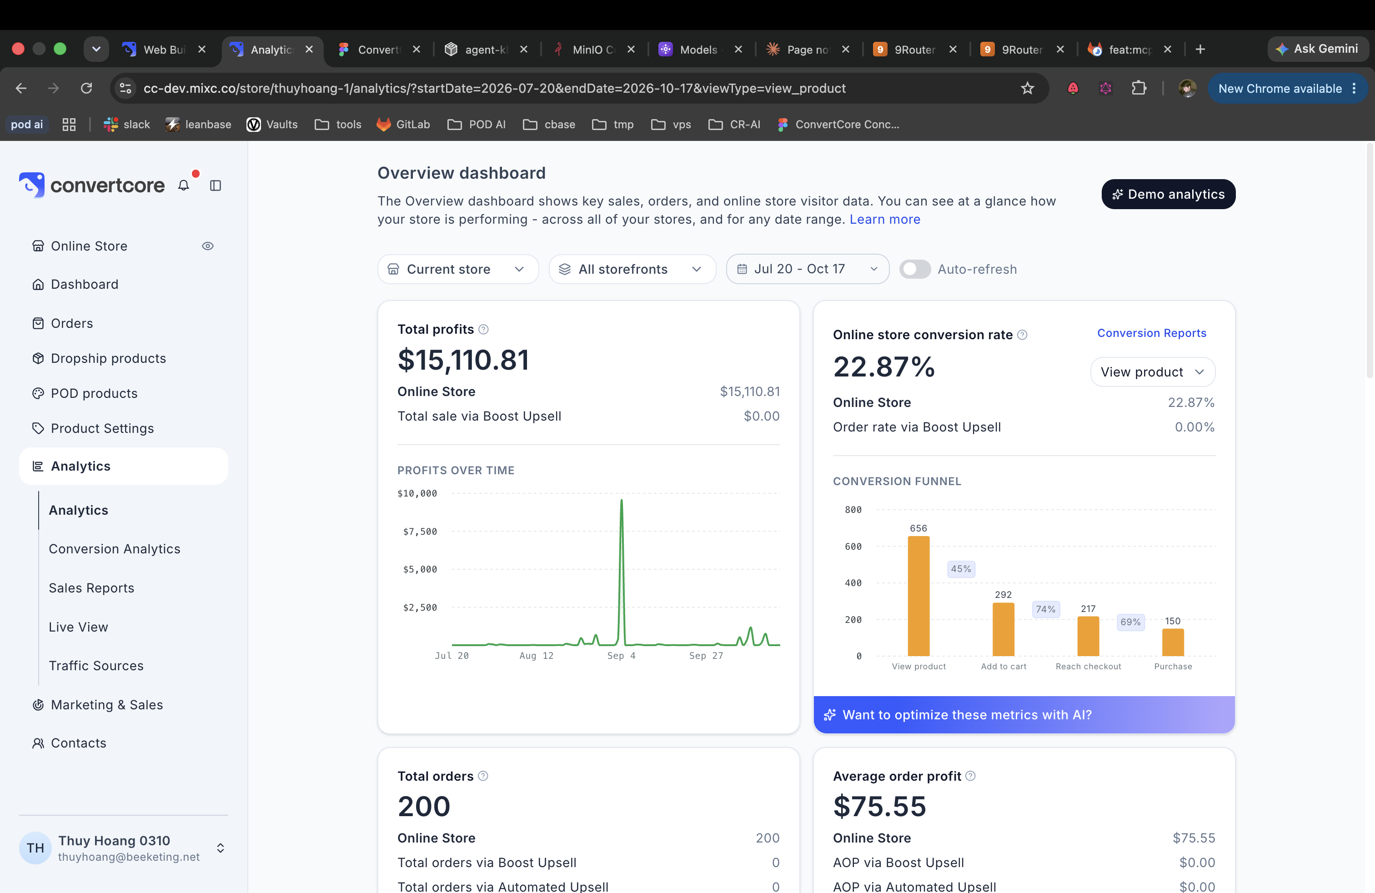Switch to the Web Bui browser tab
This screenshot has width=1375, height=893.
[164, 50]
